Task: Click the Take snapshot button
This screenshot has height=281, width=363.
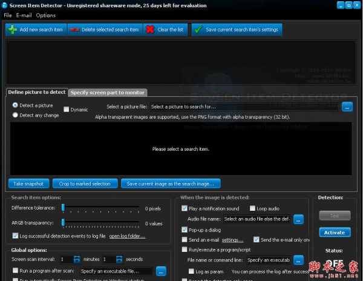Action: click(28, 183)
